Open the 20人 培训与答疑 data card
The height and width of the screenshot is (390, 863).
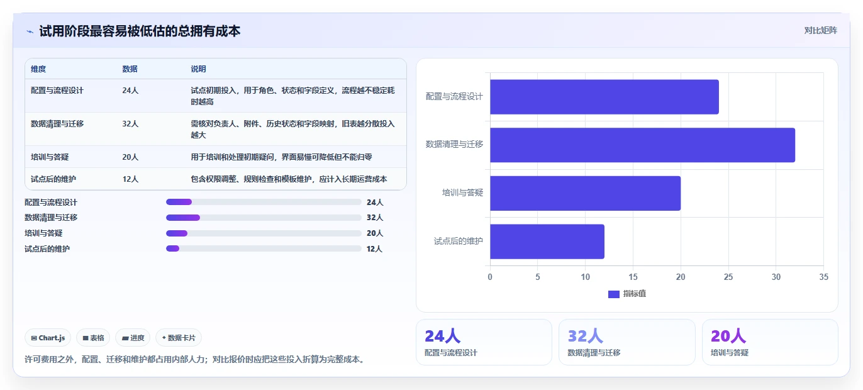[x=770, y=342]
